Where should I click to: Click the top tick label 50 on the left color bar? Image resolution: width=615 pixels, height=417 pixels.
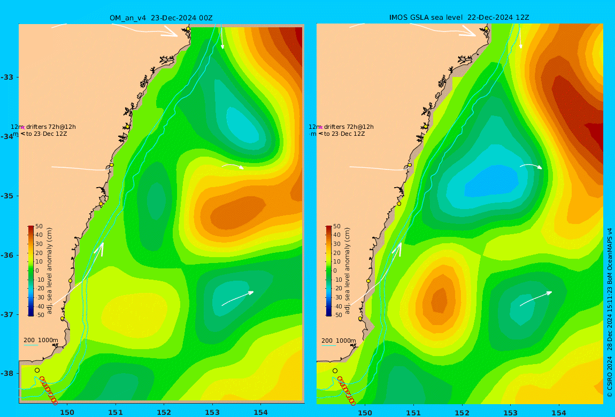pyautogui.click(x=39, y=227)
